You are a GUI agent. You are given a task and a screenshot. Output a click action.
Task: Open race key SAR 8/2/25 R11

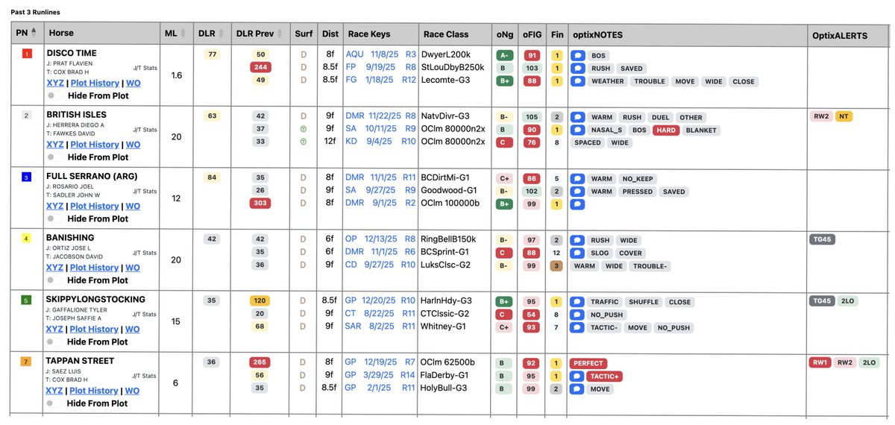381,327
